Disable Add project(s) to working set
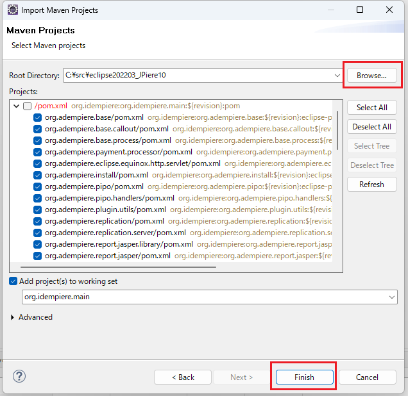 pos(13,281)
